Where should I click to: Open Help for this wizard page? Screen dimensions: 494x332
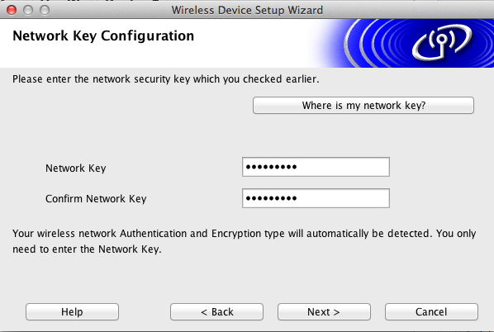pos(72,312)
